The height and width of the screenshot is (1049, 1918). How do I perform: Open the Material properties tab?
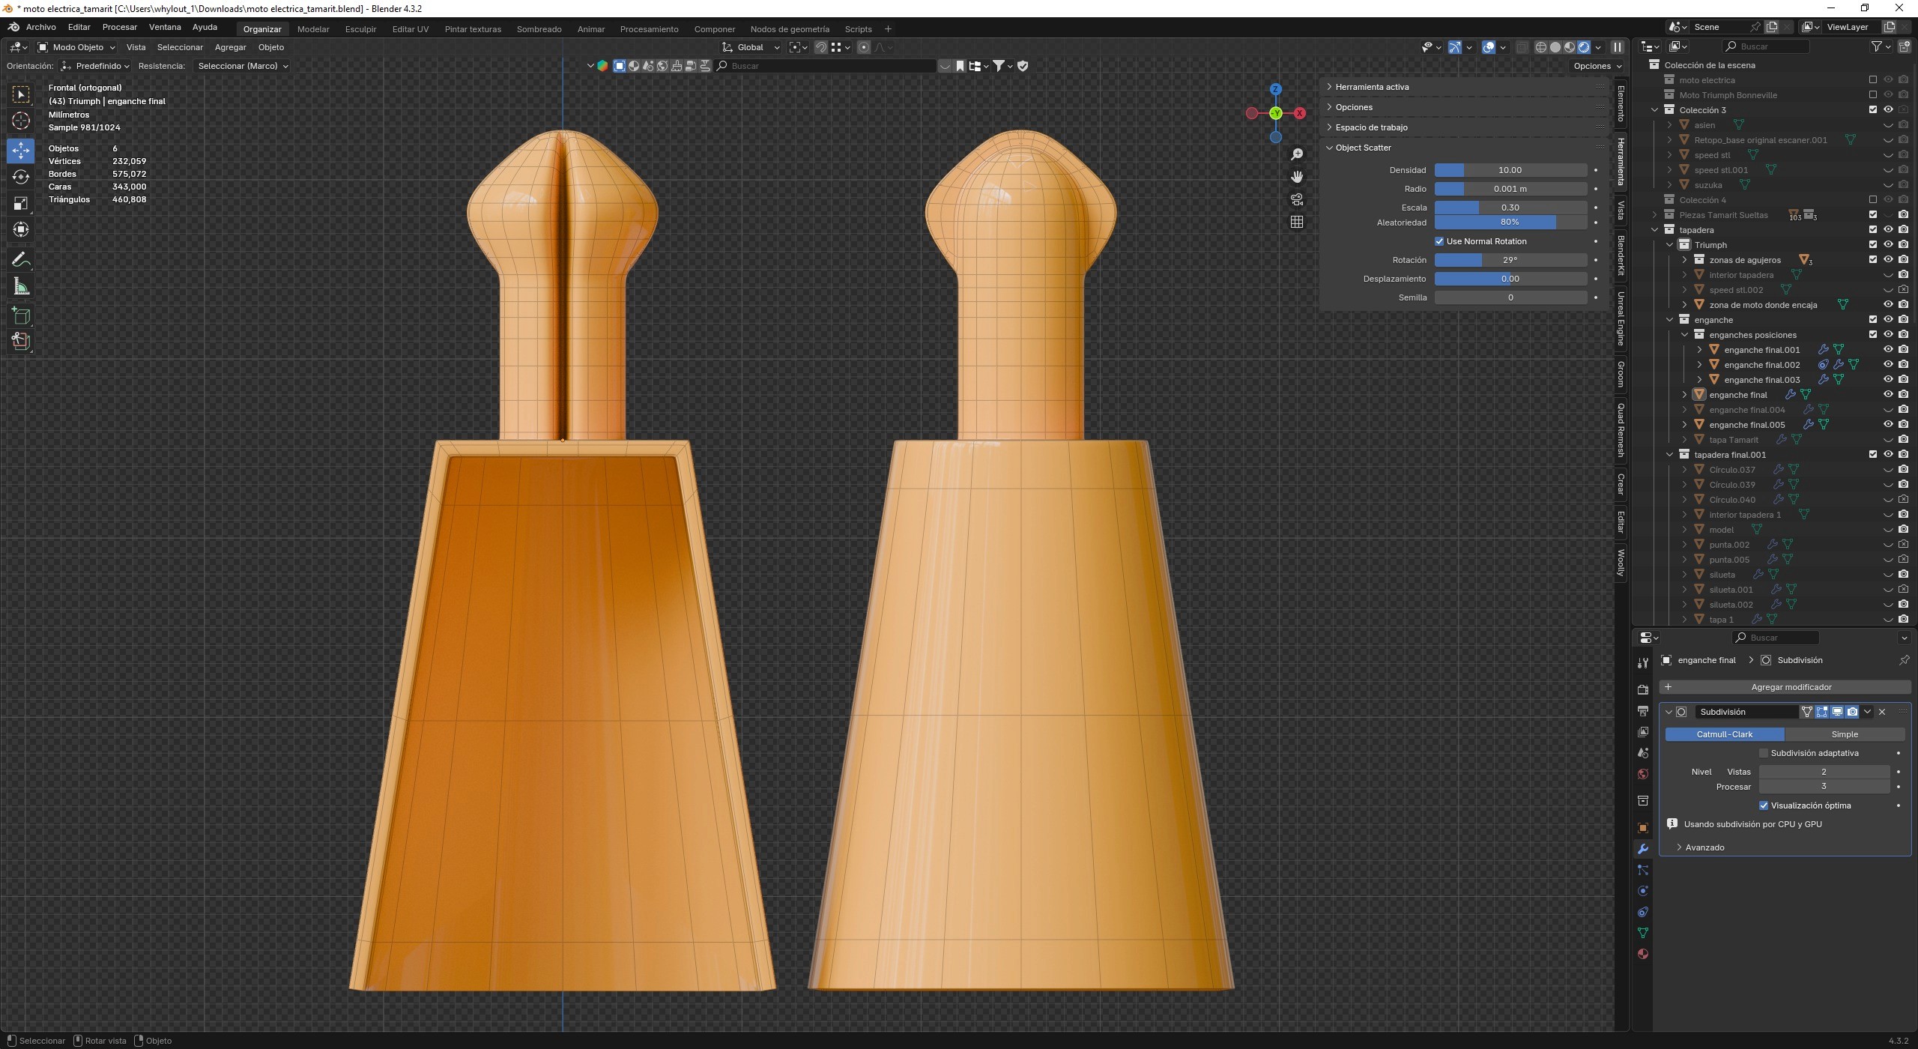1643,954
